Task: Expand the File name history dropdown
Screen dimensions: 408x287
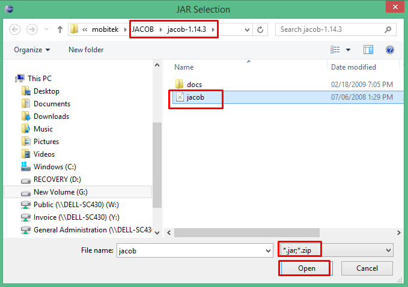Action: (268, 250)
